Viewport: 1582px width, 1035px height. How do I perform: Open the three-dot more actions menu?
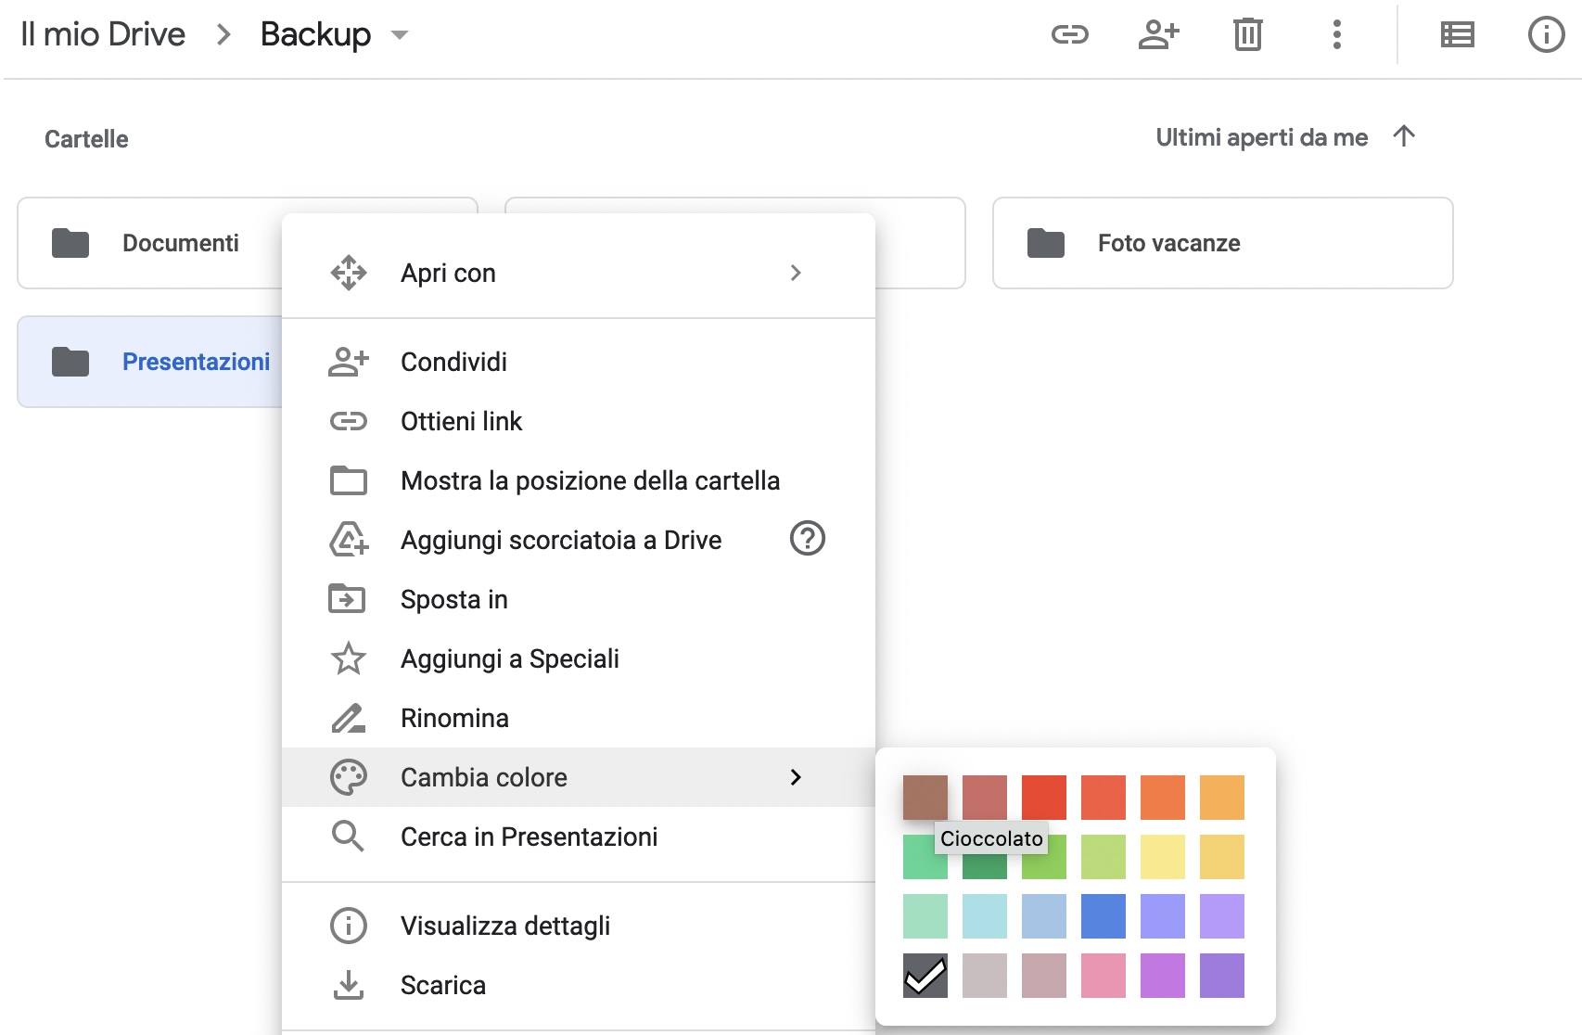coord(1336,35)
